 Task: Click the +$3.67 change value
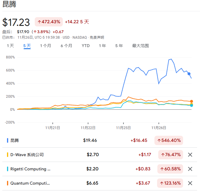(x=143, y=183)
